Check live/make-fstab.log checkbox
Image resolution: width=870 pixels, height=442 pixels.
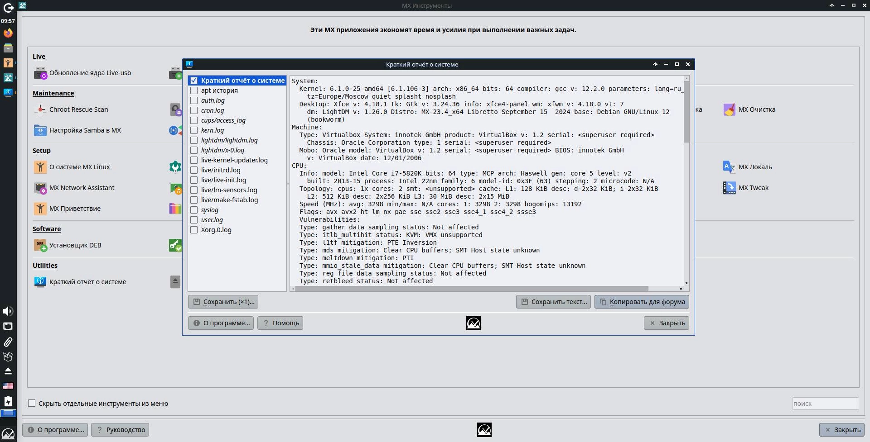[x=194, y=200]
